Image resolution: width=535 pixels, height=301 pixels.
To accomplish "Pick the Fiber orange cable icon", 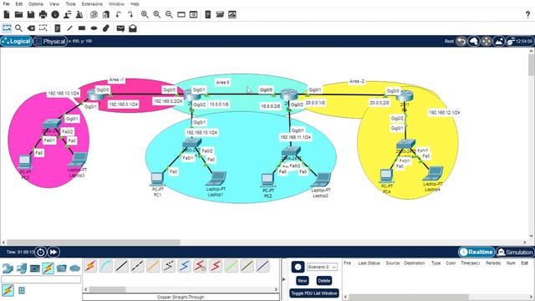I will point(153,266).
